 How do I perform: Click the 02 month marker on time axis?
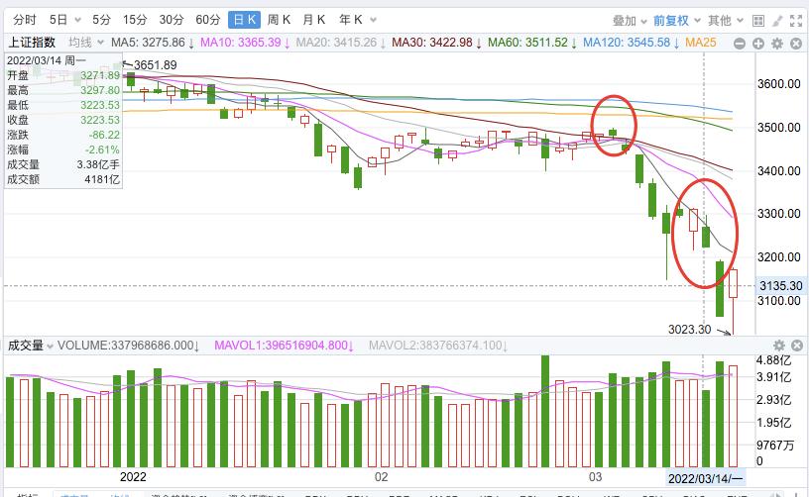pos(381,477)
